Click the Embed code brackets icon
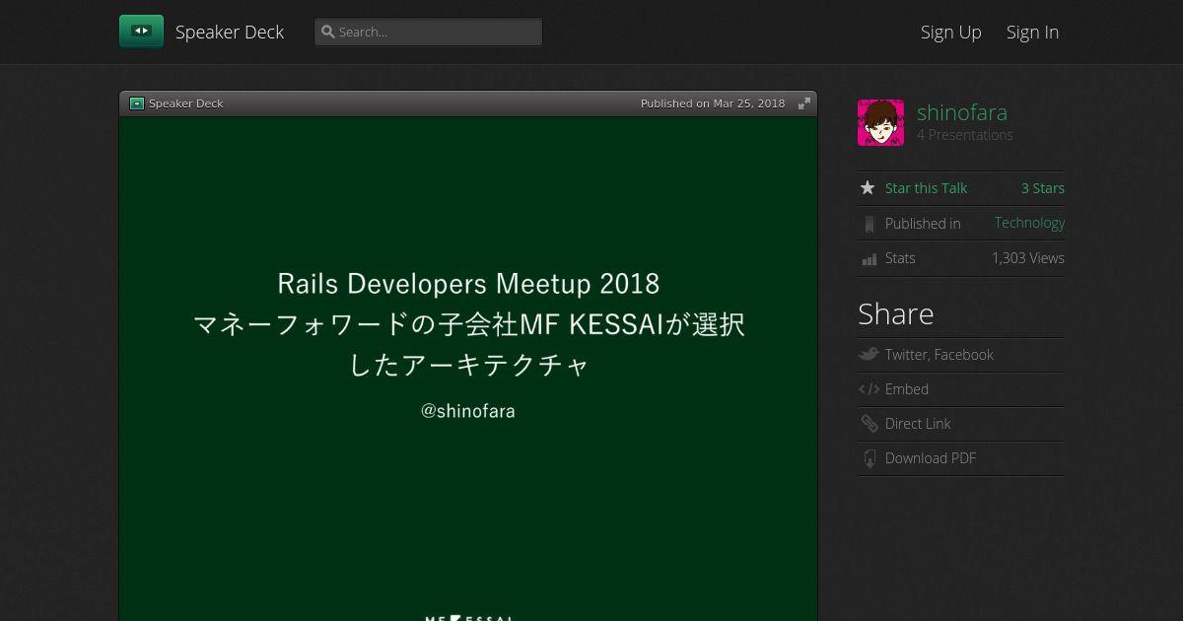 (869, 389)
